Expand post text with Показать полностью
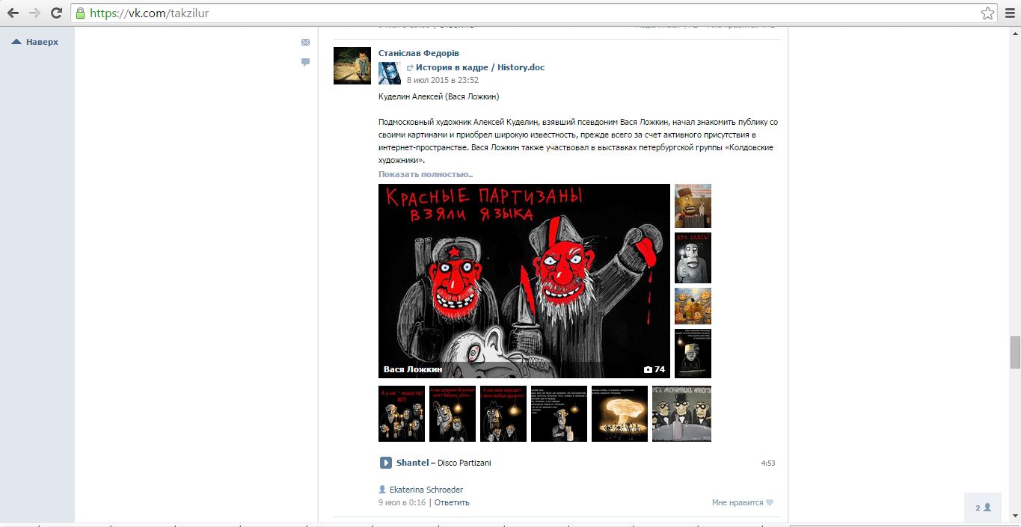 click(x=425, y=174)
